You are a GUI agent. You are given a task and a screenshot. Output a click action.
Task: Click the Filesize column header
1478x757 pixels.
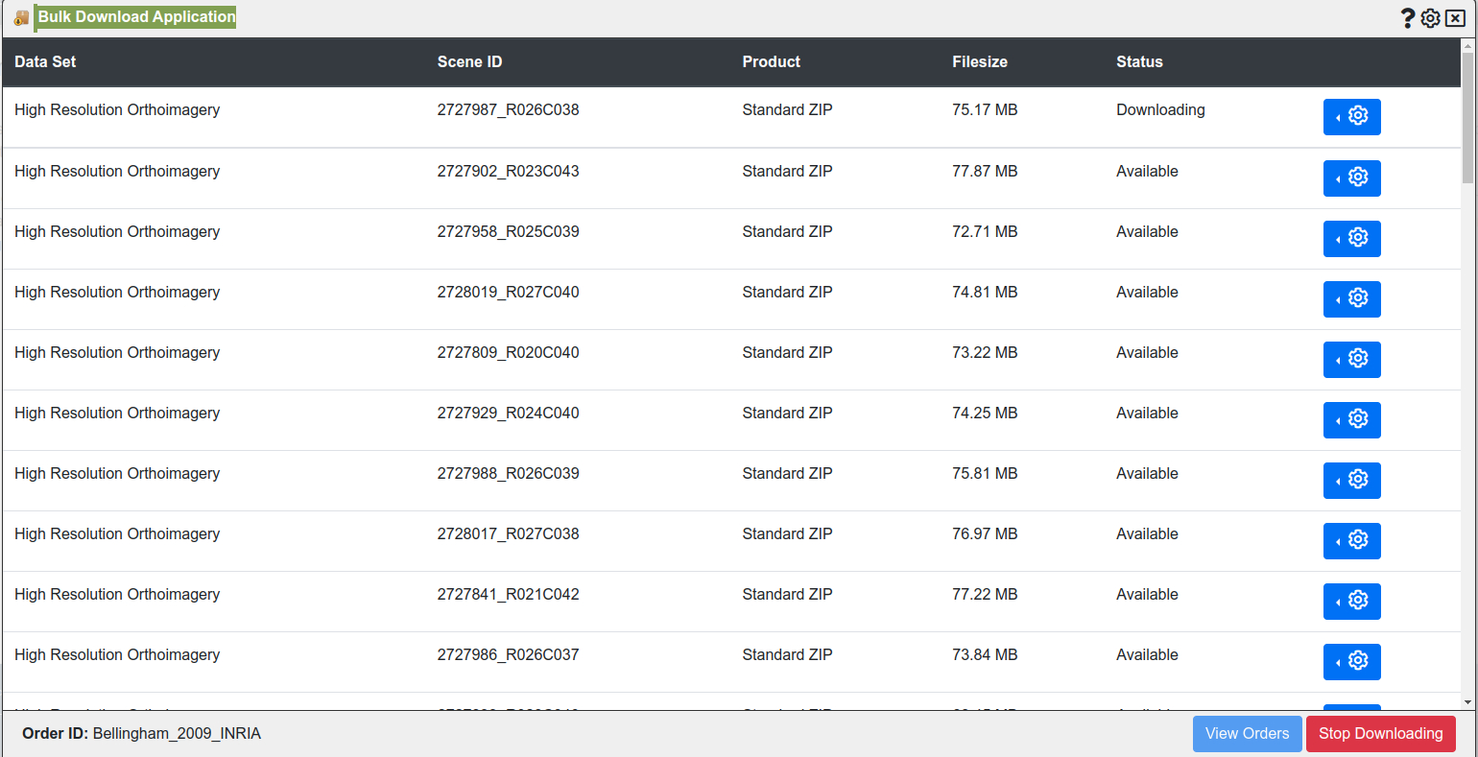tap(980, 62)
